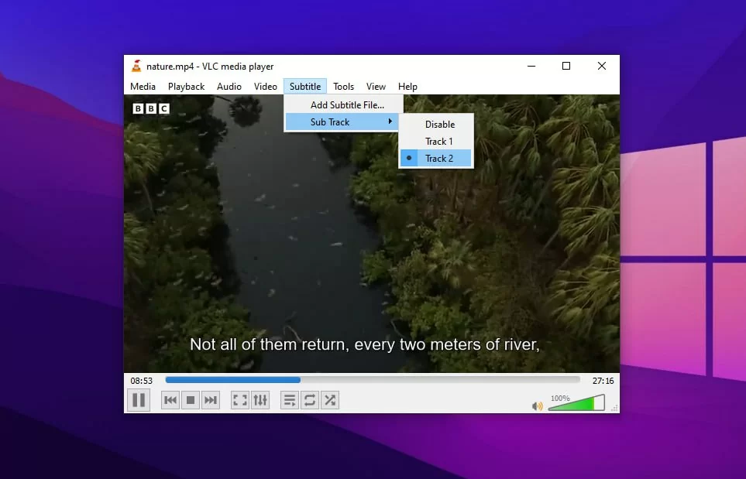Image resolution: width=746 pixels, height=479 pixels.
Task: Open the Playback menu
Action: pyautogui.click(x=186, y=87)
